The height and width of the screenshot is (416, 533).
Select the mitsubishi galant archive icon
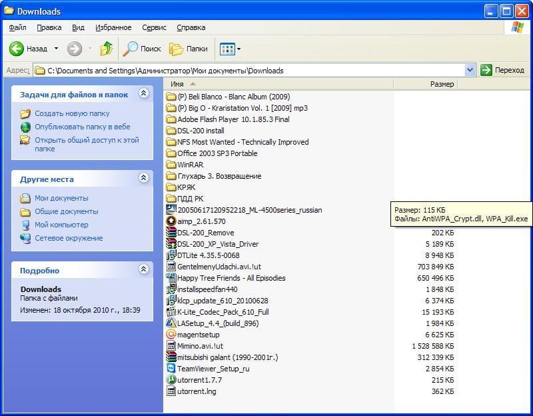coord(171,357)
